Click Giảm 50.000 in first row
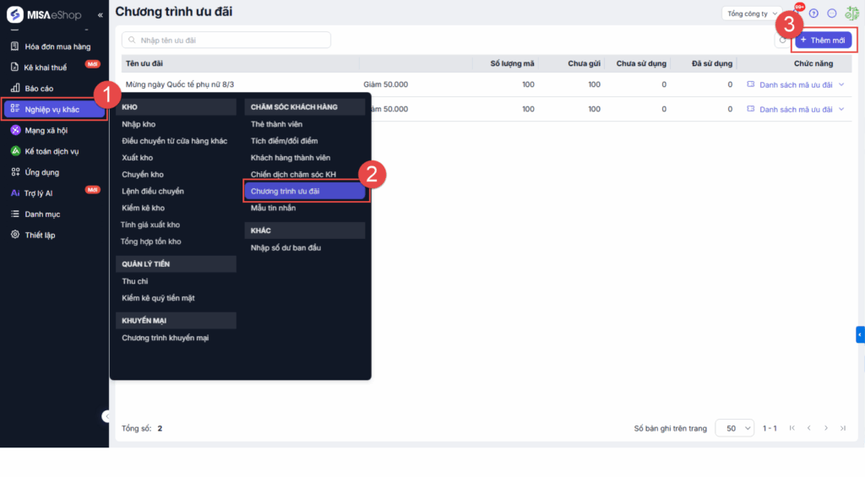The width and height of the screenshot is (865, 477). 385,84
